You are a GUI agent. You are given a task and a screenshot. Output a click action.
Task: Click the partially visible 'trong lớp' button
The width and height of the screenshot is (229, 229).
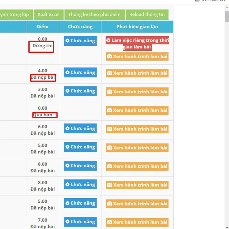(x=15, y=15)
